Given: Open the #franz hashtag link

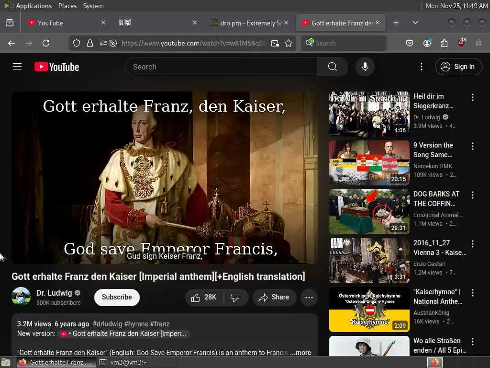Looking at the screenshot, I should tap(160, 324).
